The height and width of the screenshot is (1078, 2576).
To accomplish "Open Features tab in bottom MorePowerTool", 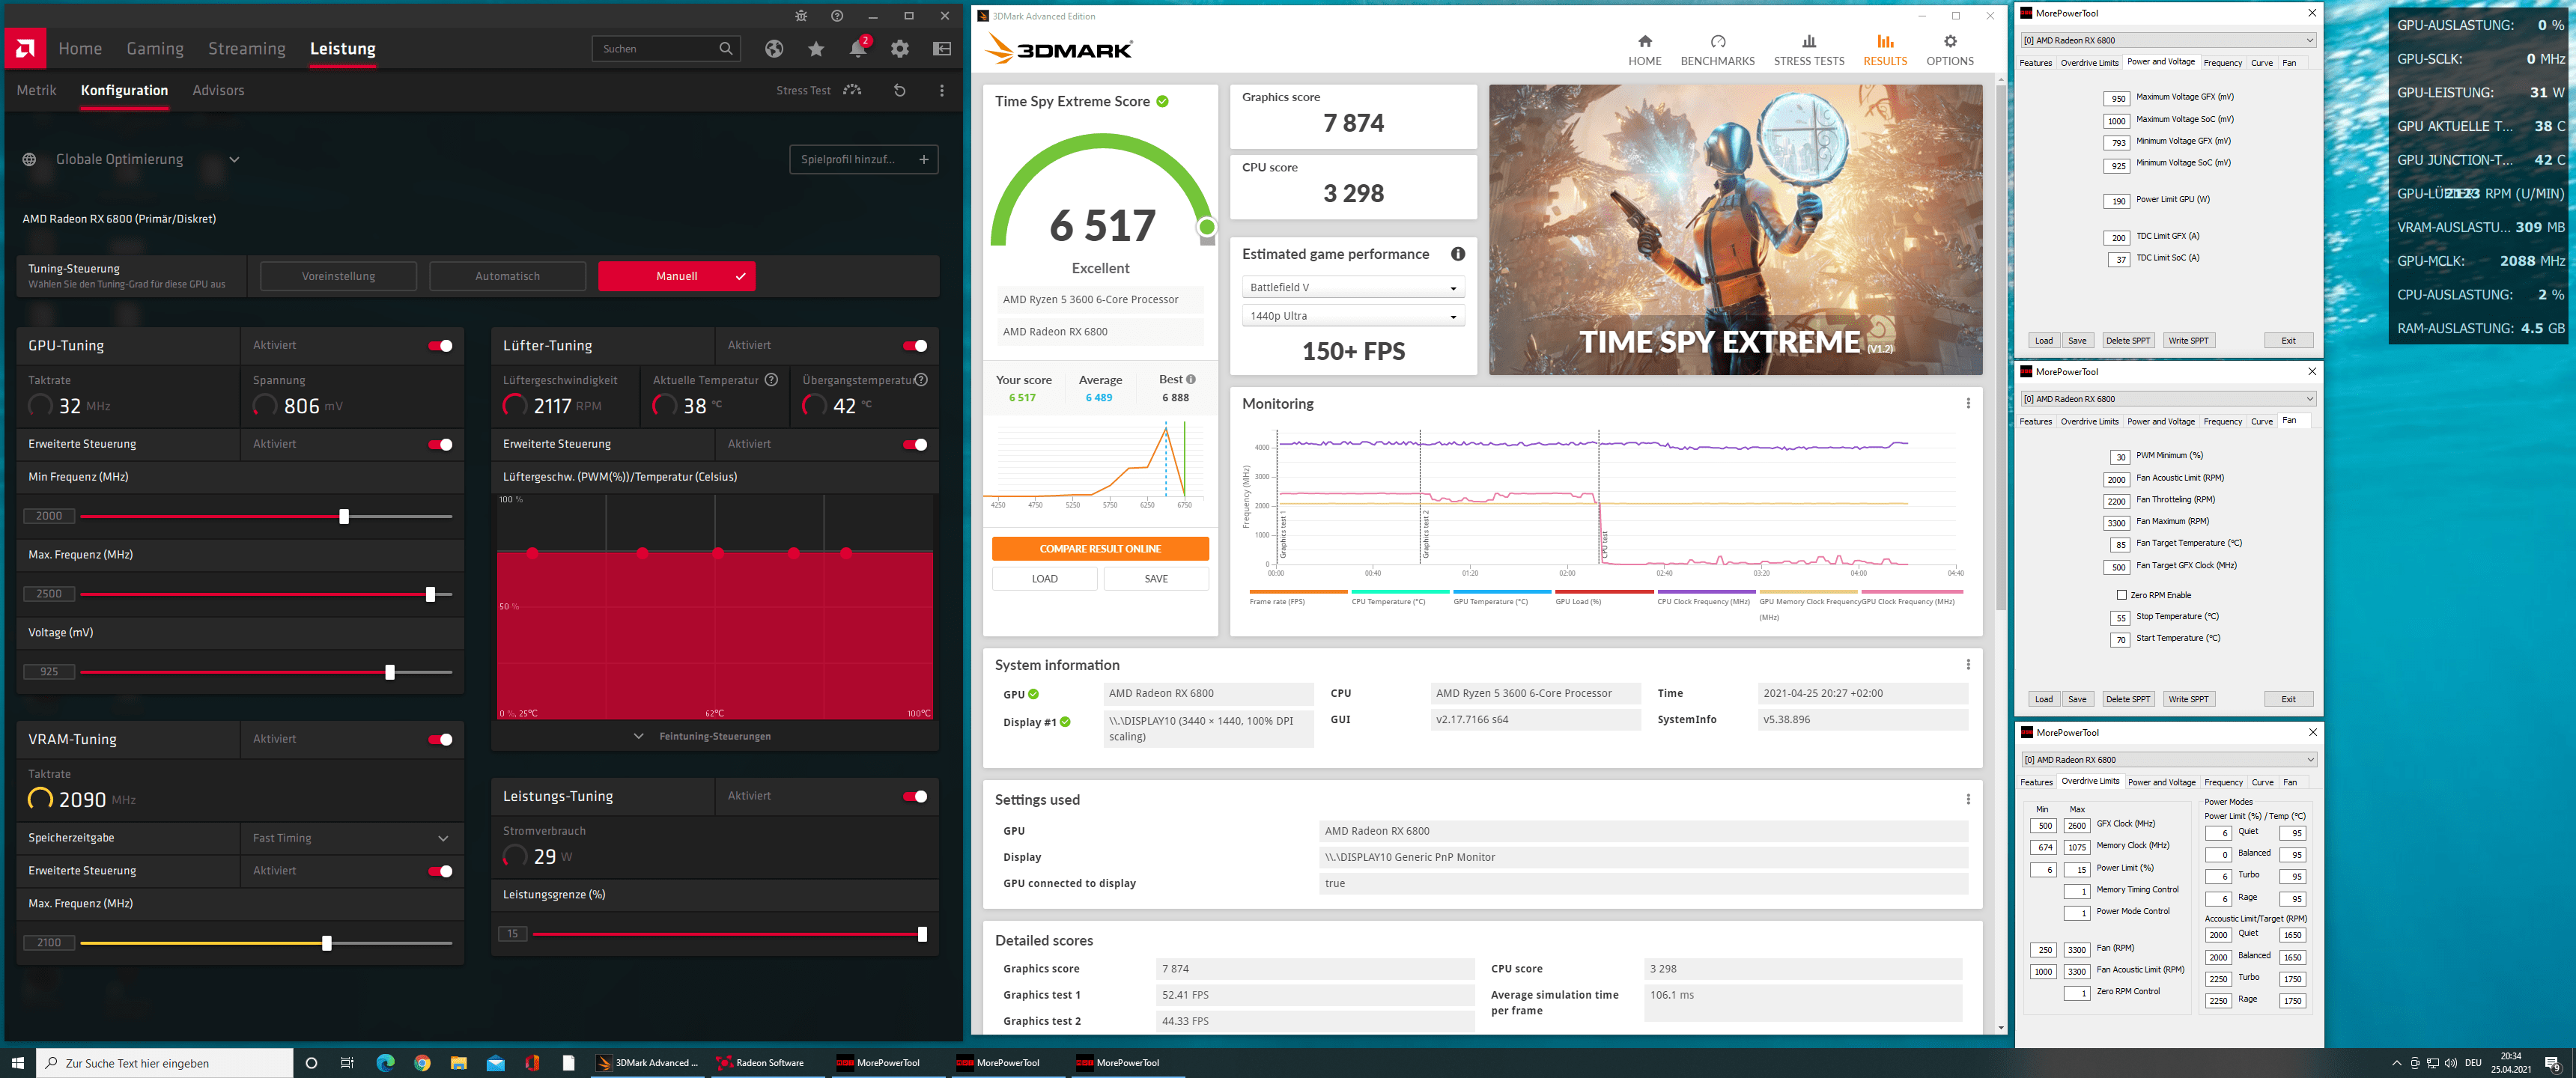I will point(2036,782).
